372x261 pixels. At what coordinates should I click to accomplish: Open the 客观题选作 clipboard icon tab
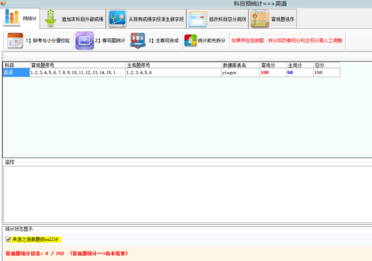pos(260,19)
